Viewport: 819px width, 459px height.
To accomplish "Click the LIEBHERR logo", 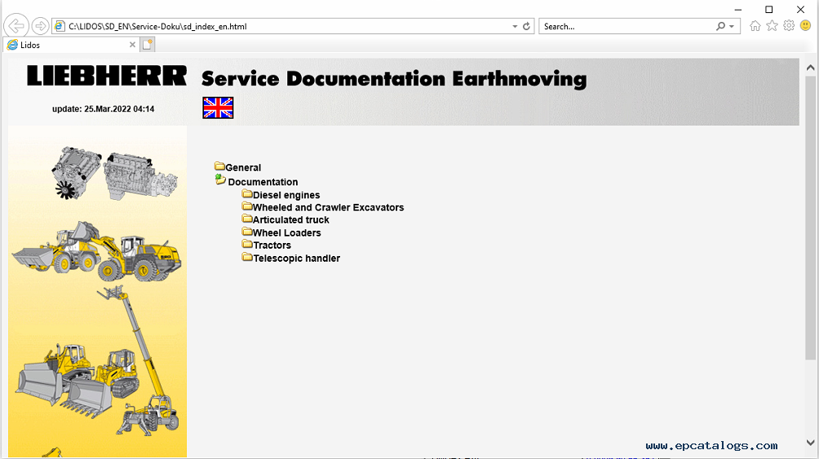I will pos(107,76).
